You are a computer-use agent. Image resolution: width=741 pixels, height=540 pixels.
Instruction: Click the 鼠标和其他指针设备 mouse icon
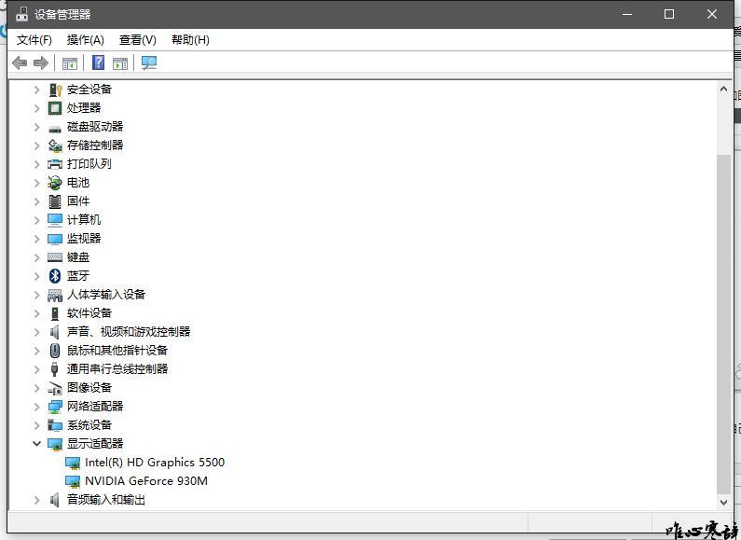coord(55,351)
